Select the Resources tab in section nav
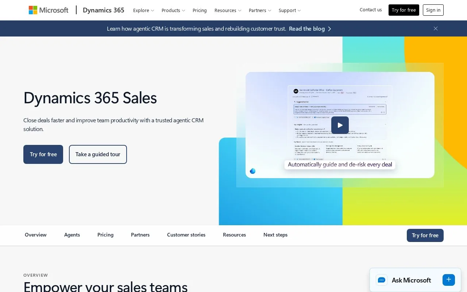Image resolution: width=467 pixels, height=292 pixels. [x=234, y=235]
